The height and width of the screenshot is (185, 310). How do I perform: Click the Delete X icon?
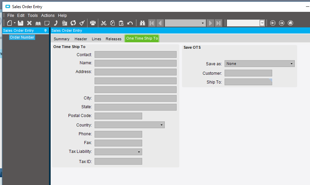pyautogui.click(x=29, y=23)
